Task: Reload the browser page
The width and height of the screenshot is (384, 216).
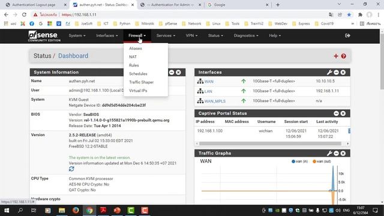Action: [24, 14]
